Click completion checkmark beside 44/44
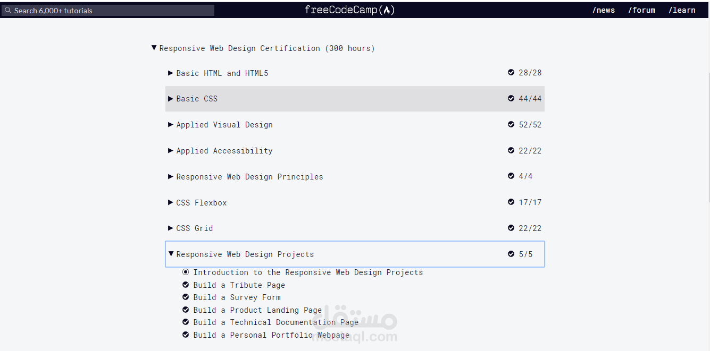Screen dimensions: 710x351 click(511, 99)
